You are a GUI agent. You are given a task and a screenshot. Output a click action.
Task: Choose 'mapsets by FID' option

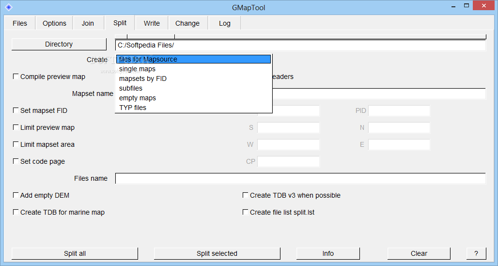(193, 78)
